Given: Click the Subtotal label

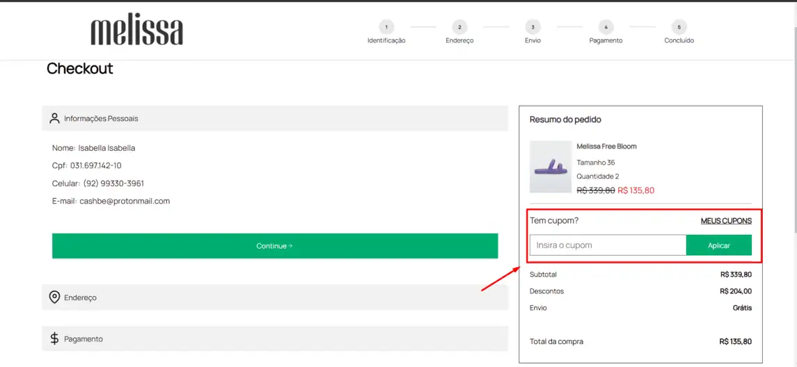Looking at the screenshot, I should [544, 275].
